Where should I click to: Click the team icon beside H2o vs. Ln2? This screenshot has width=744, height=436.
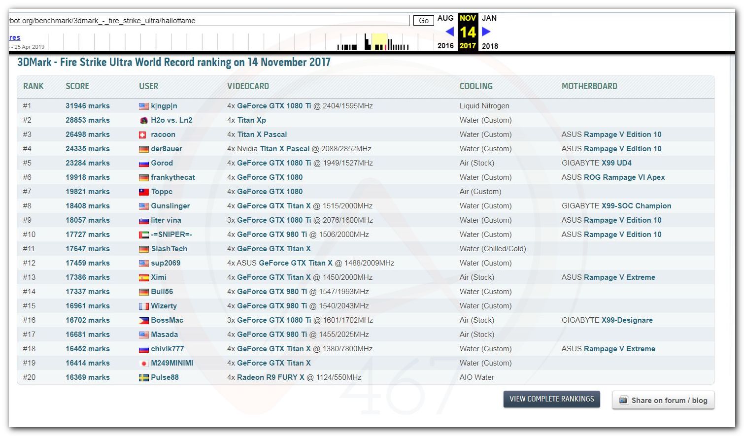click(143, 120)
